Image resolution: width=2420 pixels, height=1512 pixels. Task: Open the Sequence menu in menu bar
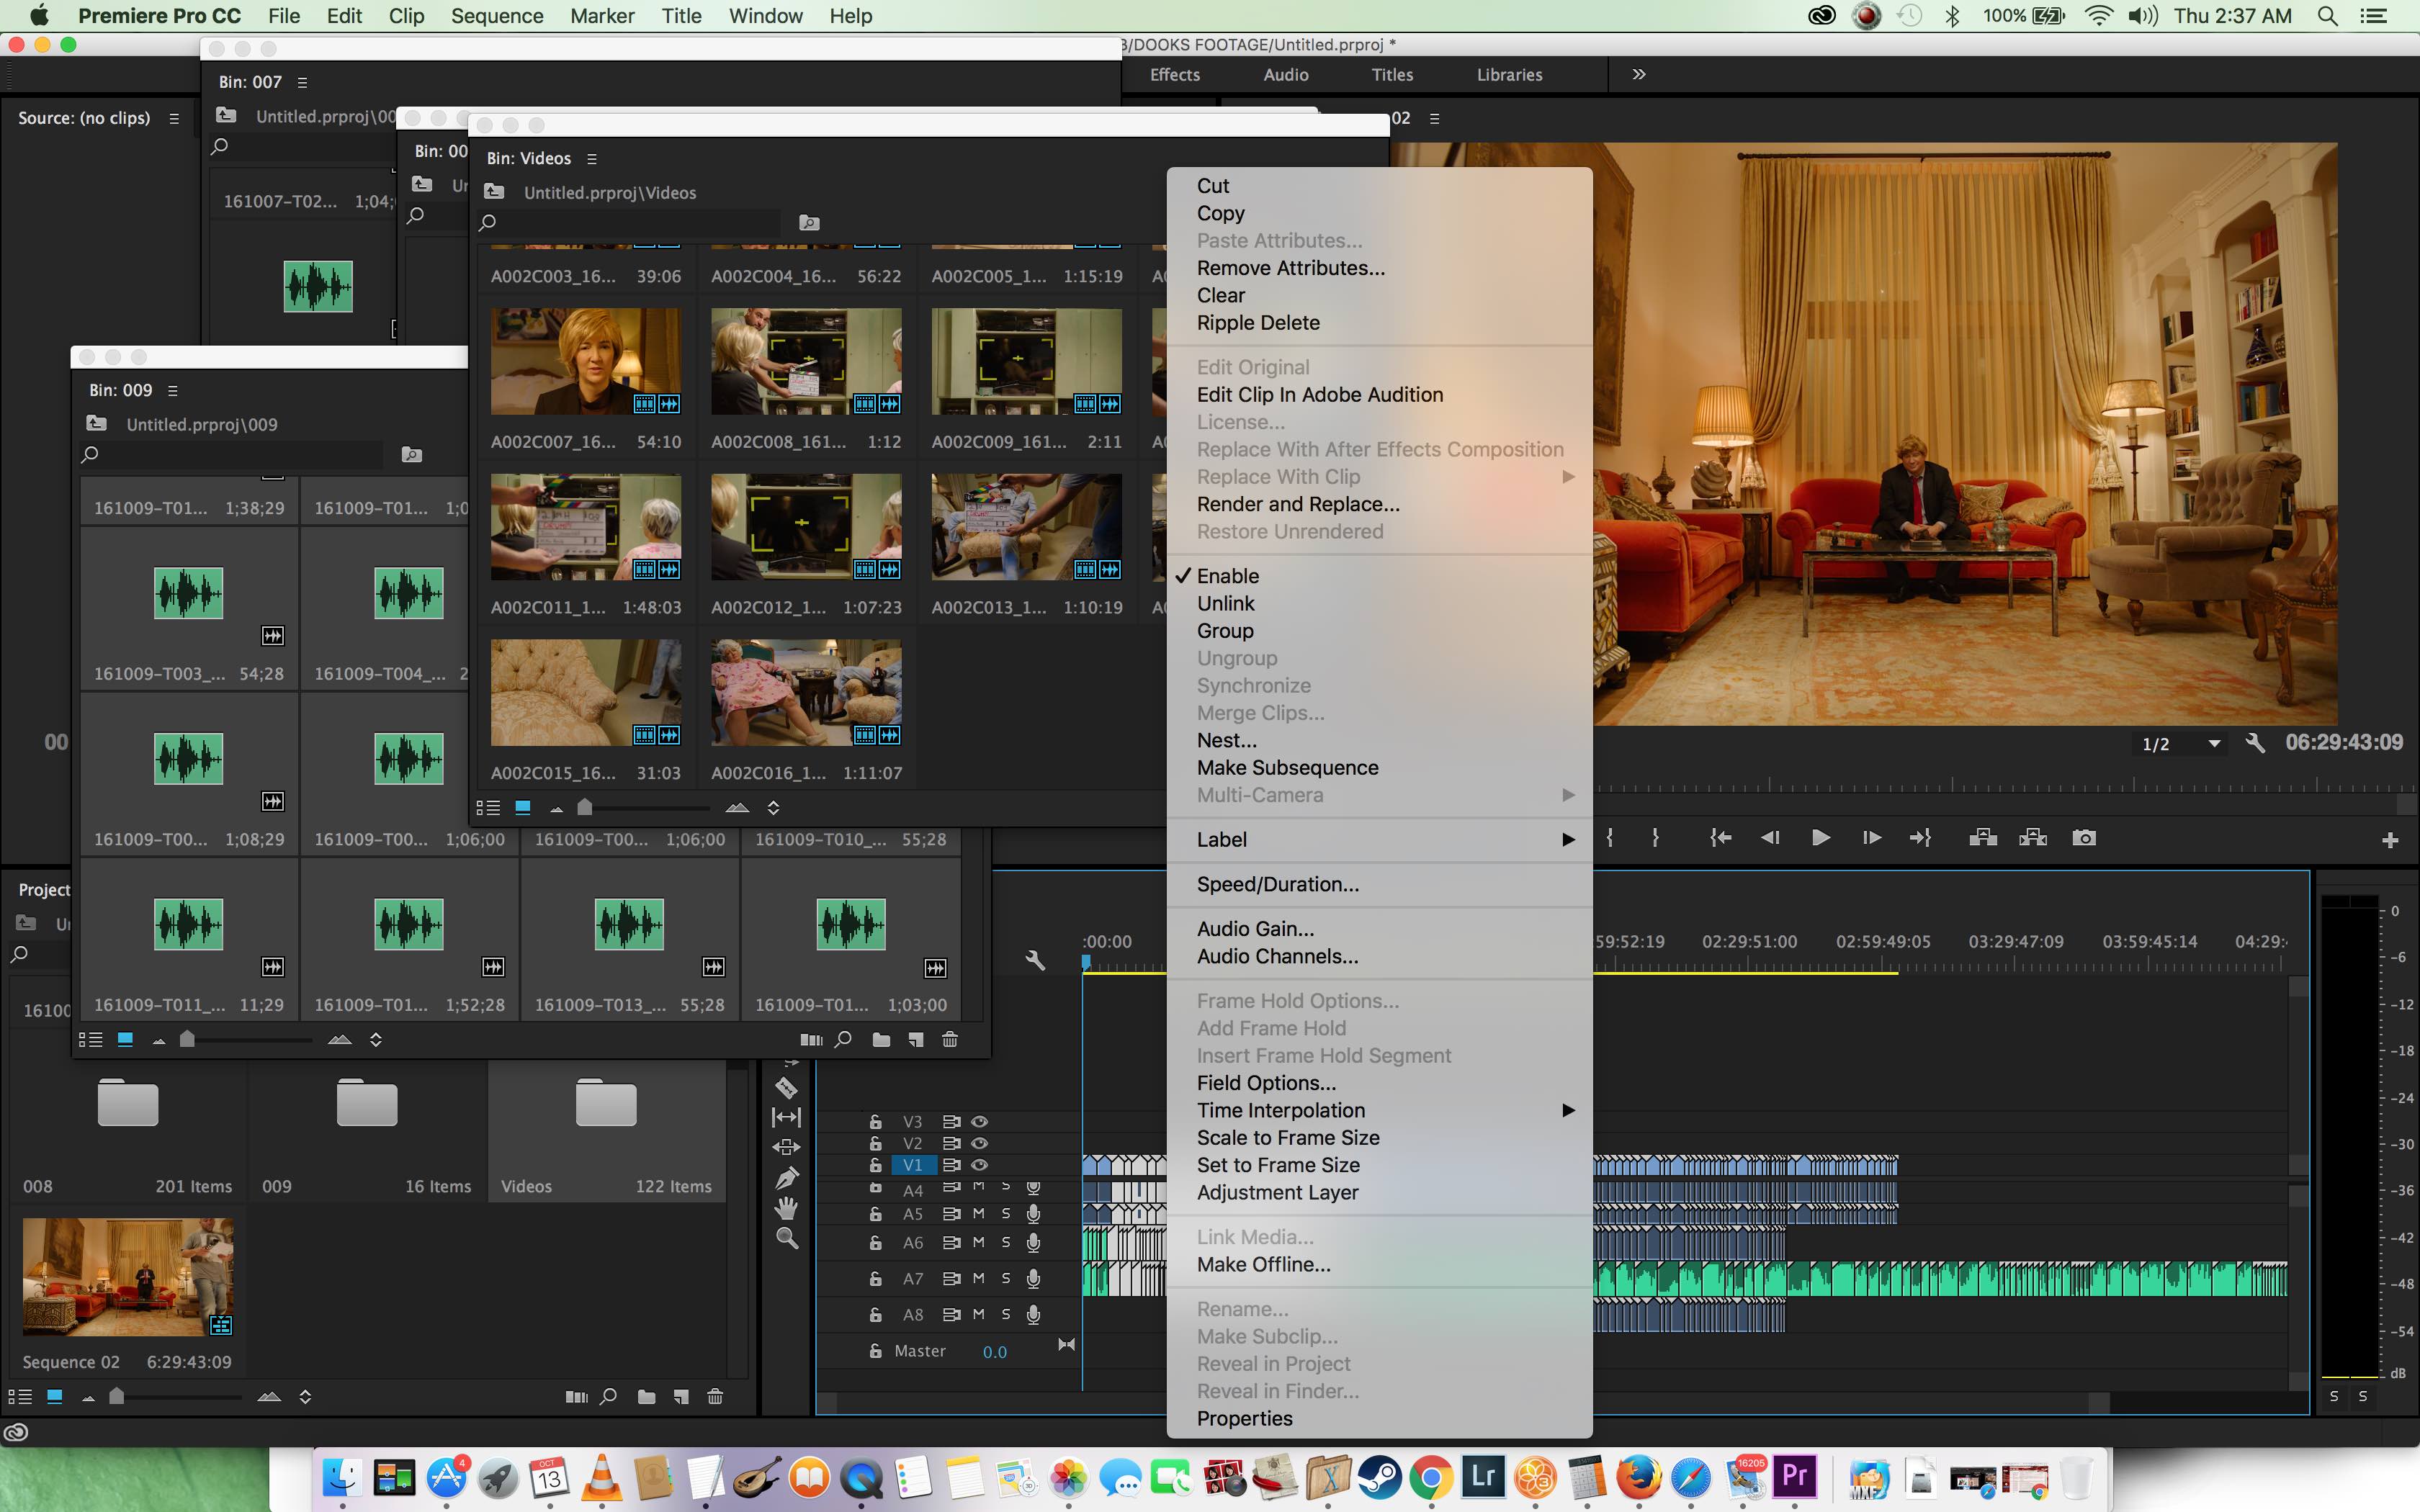pyautogui.click(x=497, y=16)
